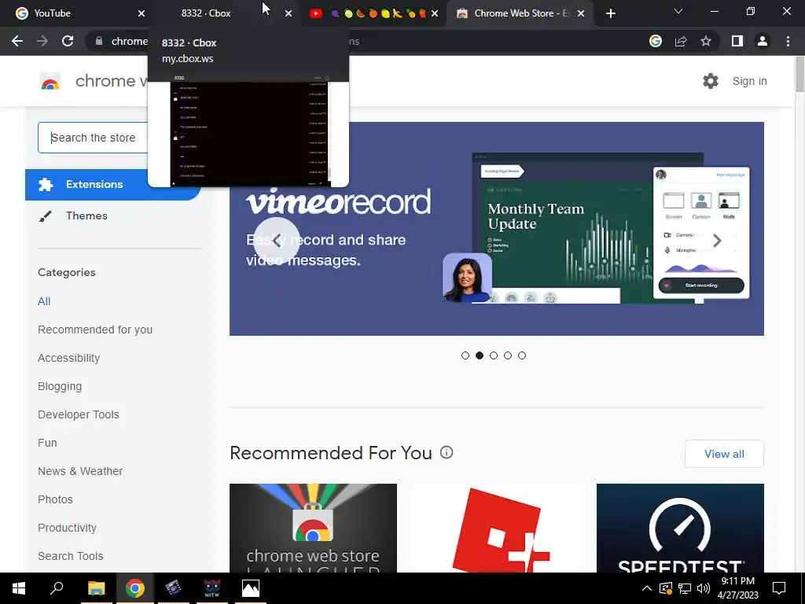Choose the Accessibility category

coord(69,358)
